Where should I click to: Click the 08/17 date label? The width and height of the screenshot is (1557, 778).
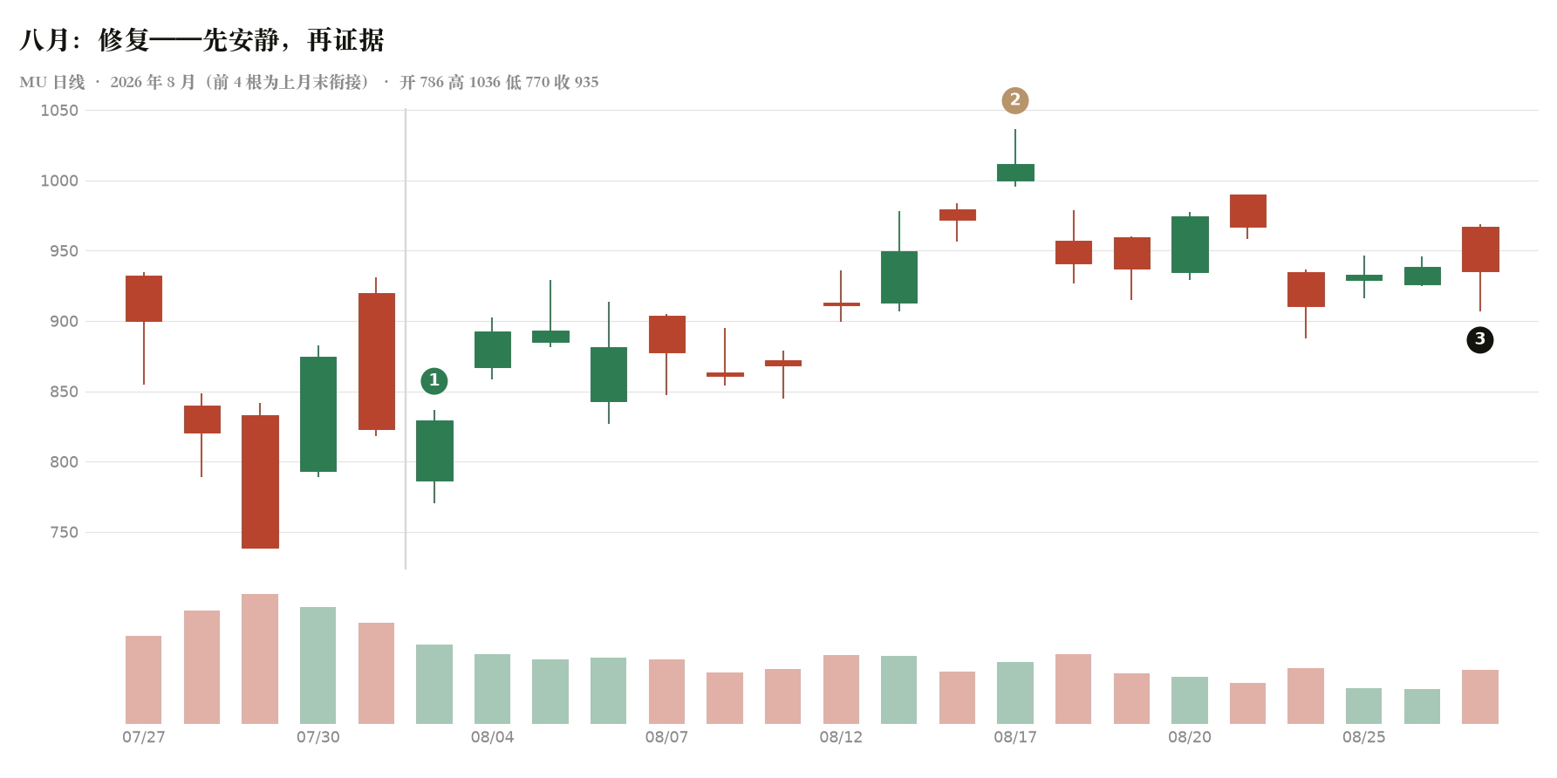[1015, 737]
